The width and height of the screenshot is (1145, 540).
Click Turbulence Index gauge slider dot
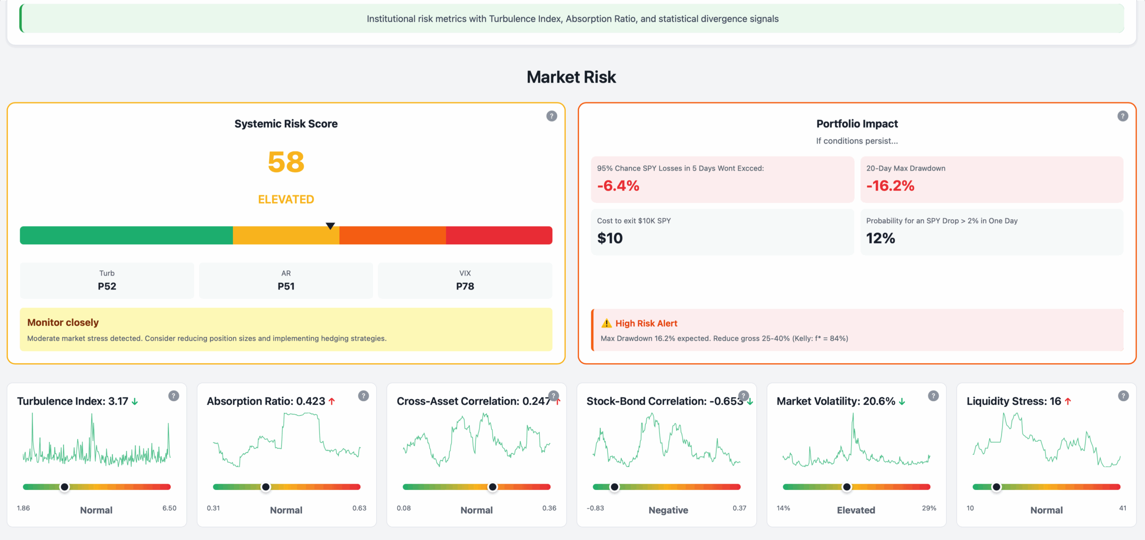pyautogui.click(x=65, y=487)
